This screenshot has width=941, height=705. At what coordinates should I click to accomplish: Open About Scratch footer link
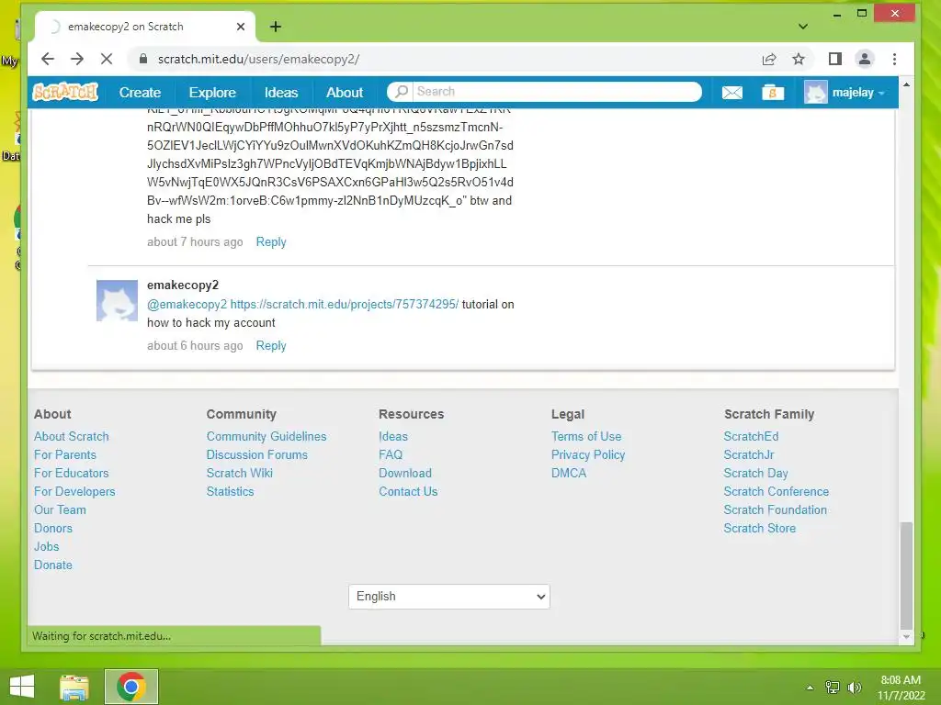pyautogui.click(x=72, y=436)
